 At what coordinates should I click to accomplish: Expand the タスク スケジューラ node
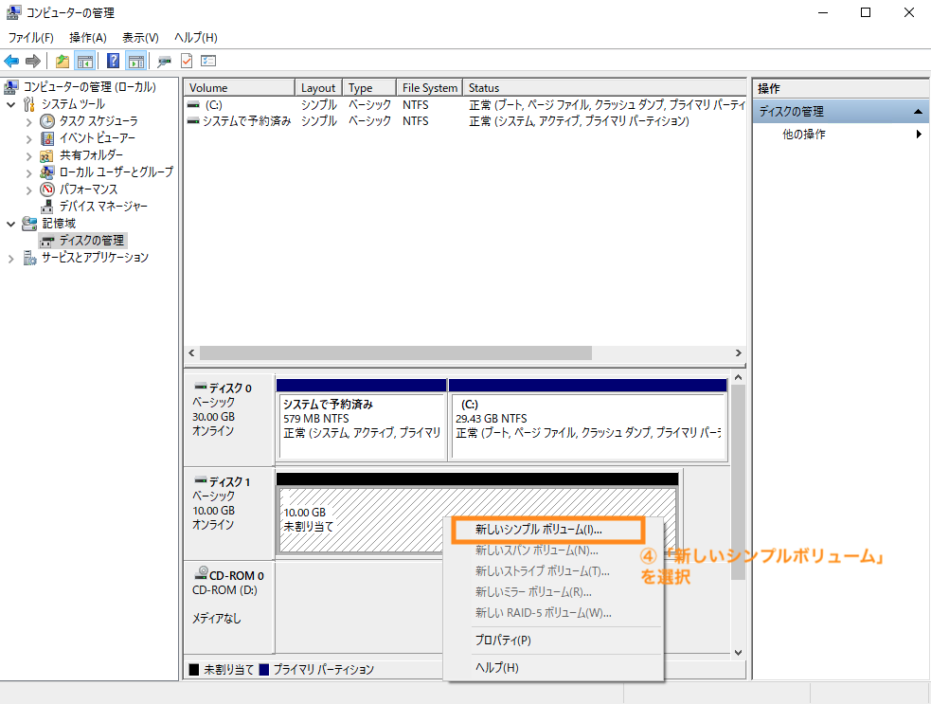(28, 122)
